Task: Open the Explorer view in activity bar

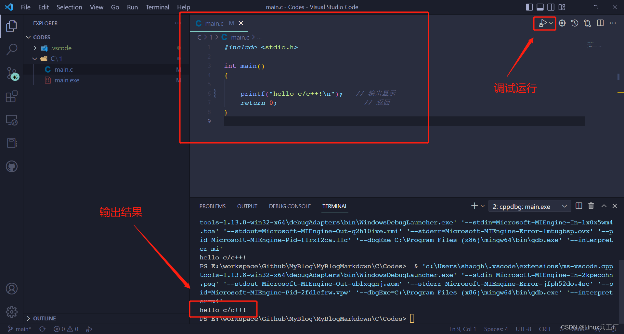Action: [x=12, y=26]
